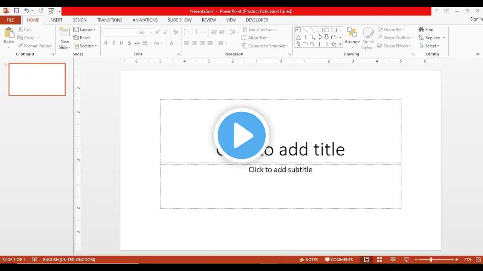Choose the Oval shape
Image resolution: width=483 pixels, height=271 pixels.
click(327, 30)
